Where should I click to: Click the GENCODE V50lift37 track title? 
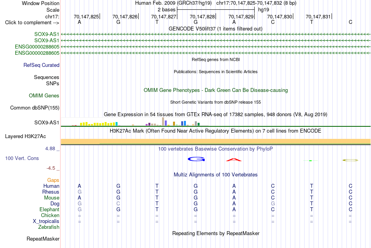pyautogui.click(x=216, y=29)
